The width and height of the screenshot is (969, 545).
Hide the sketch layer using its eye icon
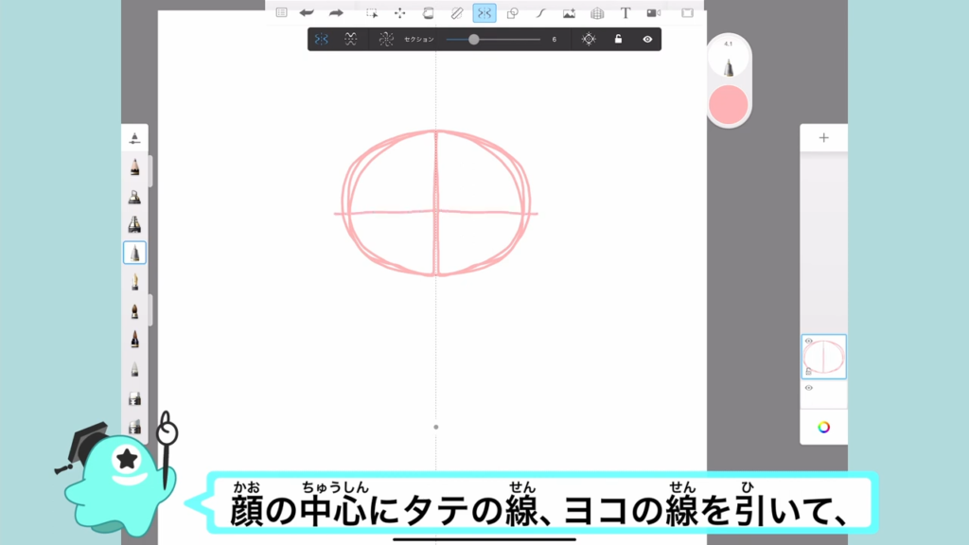pyautogui.click(x=809, y=342)
